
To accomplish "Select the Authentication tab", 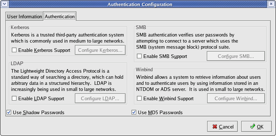I will pyautogui.click(x=60, y=16).
